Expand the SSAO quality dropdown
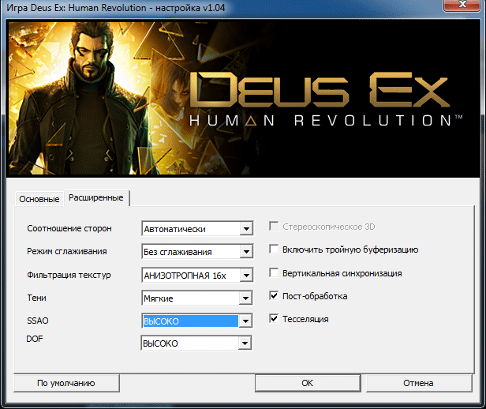 pyautogui.click(x=197, y=321)
